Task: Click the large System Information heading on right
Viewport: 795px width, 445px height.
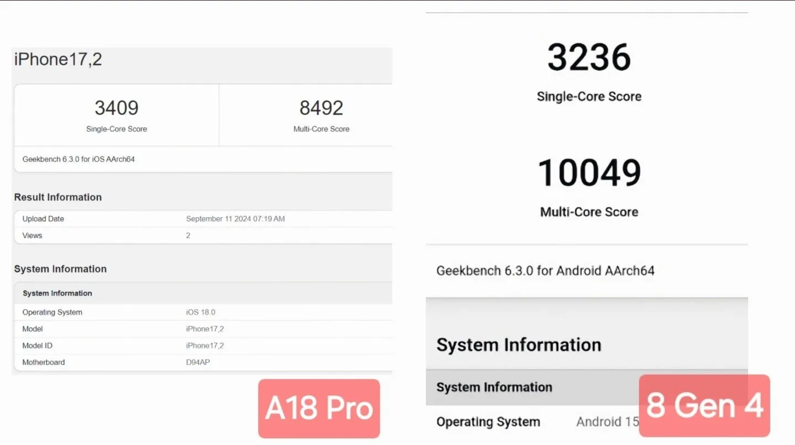Action: [x=519, y=345]
